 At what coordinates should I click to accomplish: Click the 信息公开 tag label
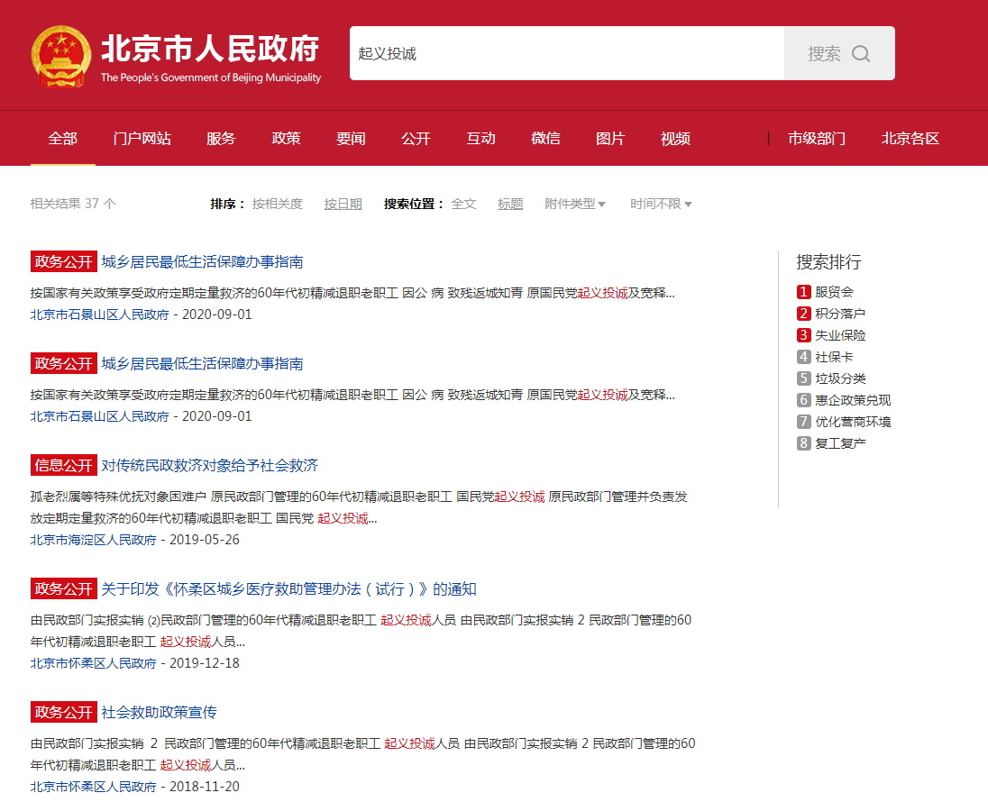click(x=64, y=466)
